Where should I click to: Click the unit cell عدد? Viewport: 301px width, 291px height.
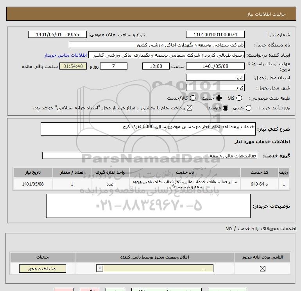(110, 184)
